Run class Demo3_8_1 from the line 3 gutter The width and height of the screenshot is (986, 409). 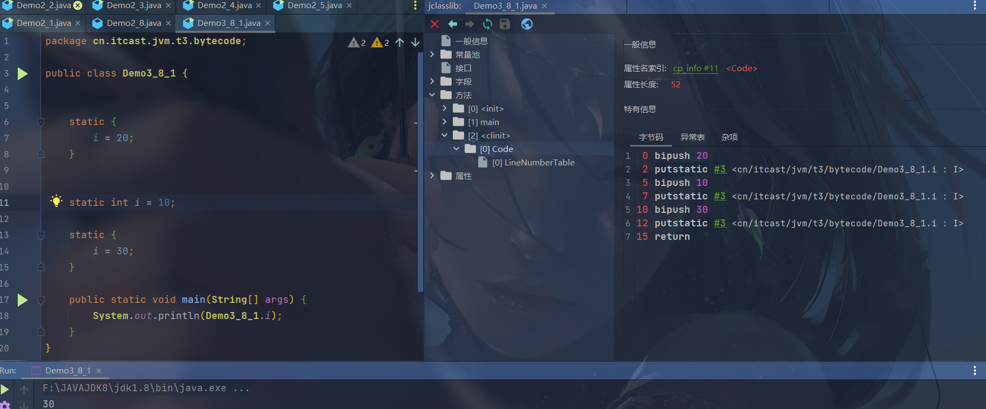(23, 73)
